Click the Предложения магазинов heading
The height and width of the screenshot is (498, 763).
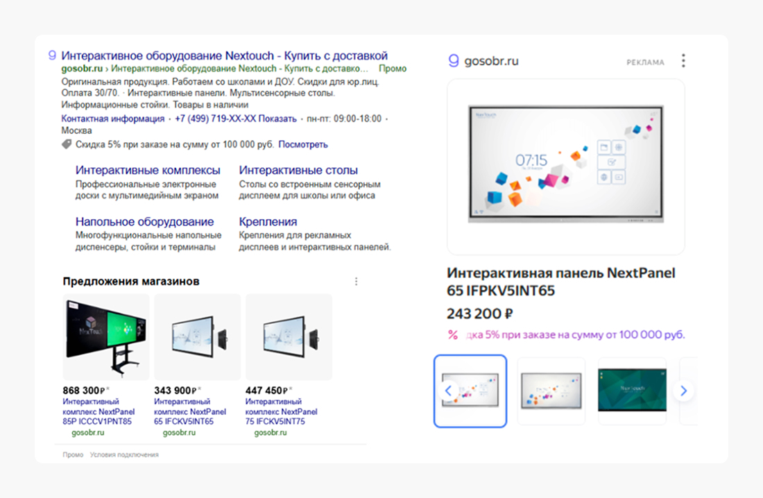tap(131, 282)
